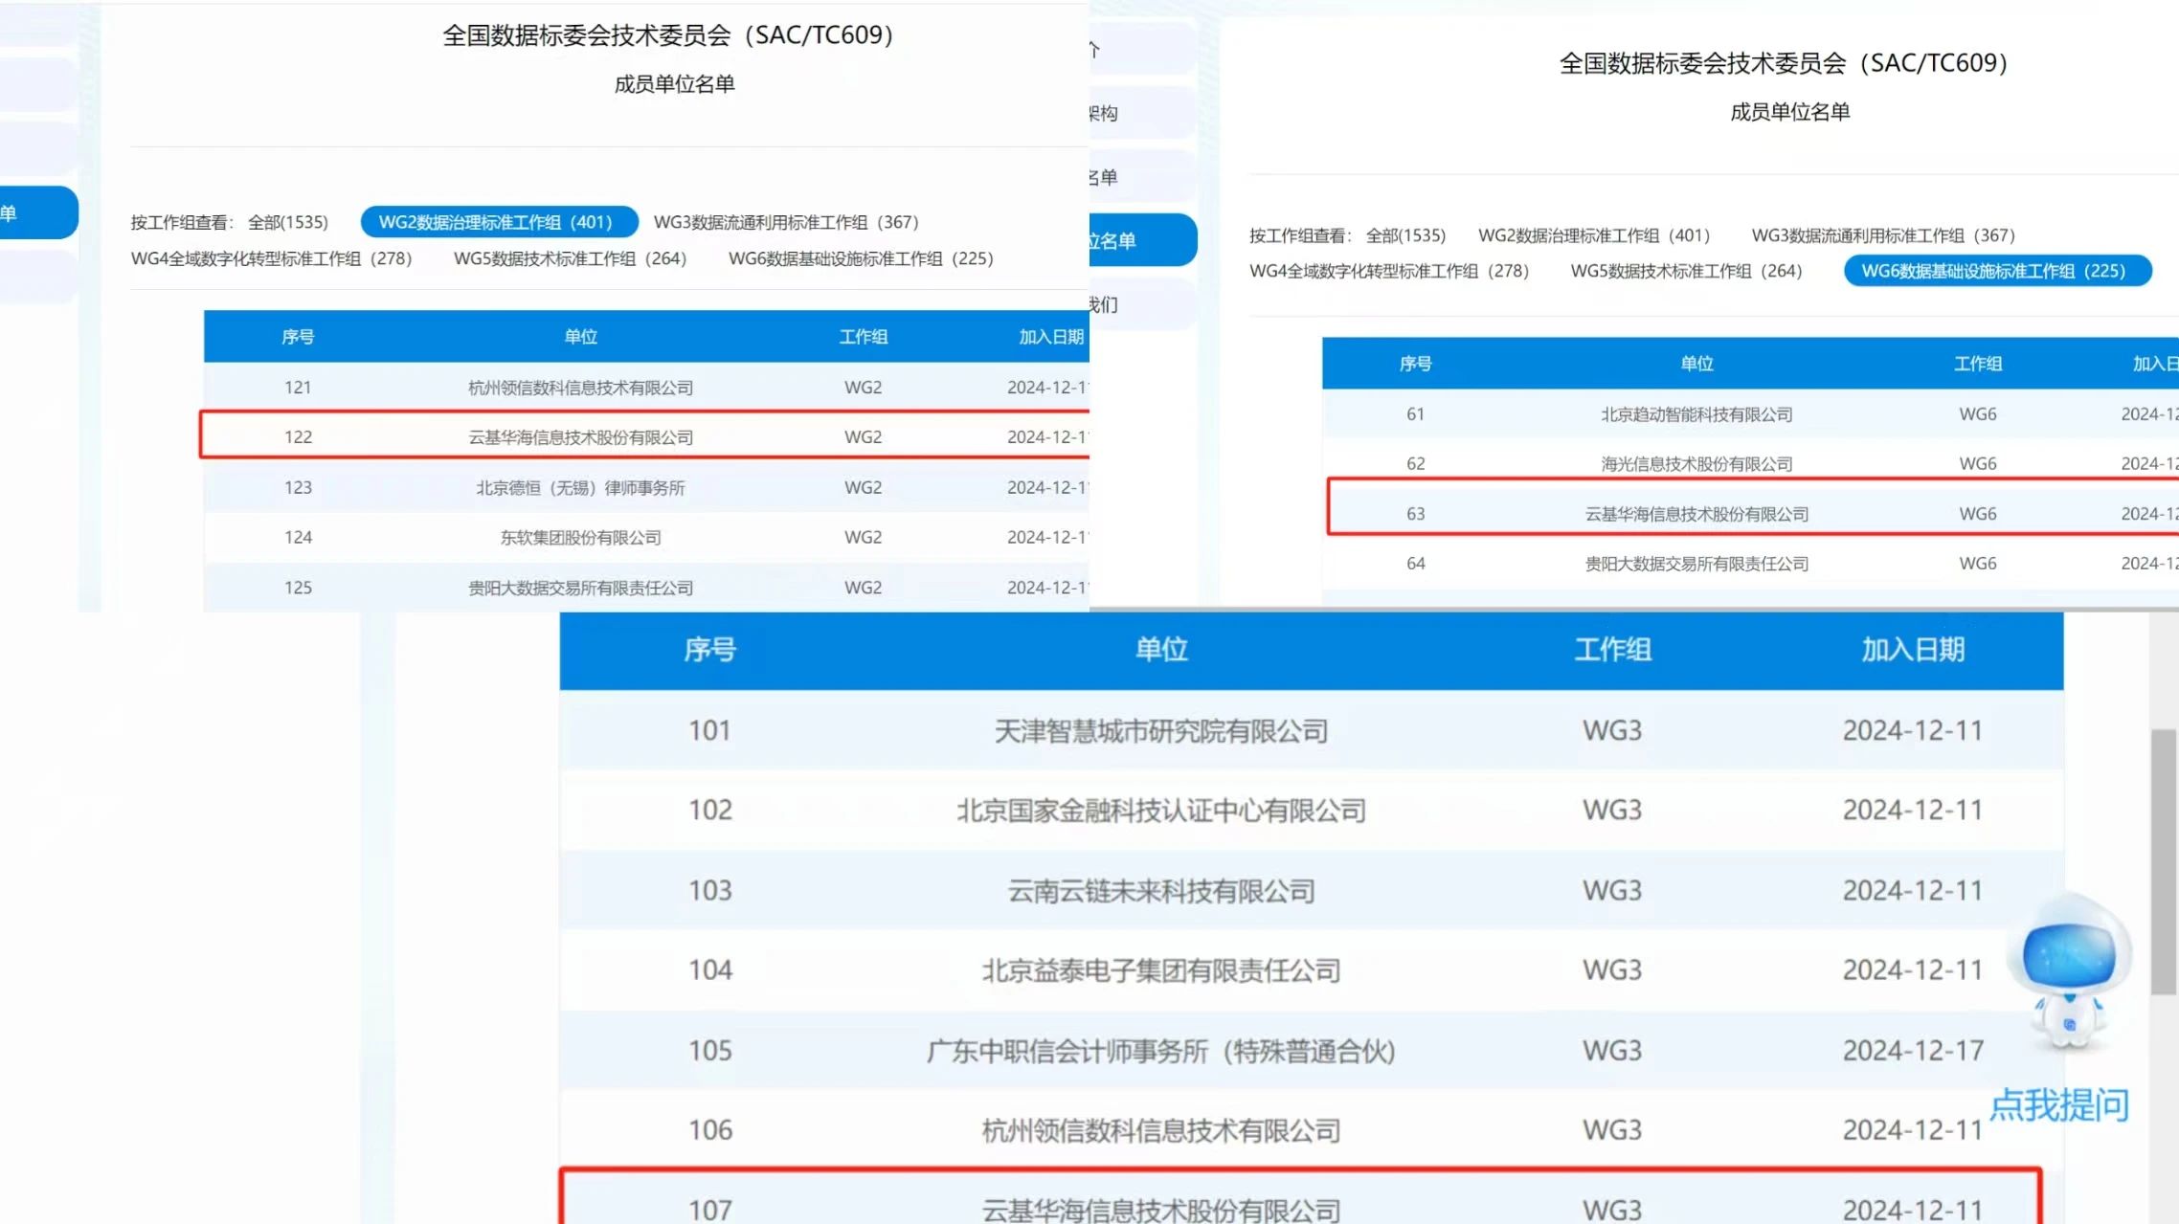This screenshot has height=1224, width=2179.
Task: Select WG5数据技术标准工作组 (264) in right panel
Action: click(x=1686, y=271)
